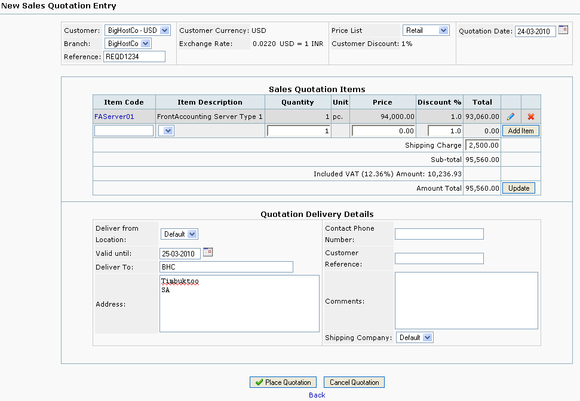Focus the new Item Code input
580x401 pixels.
pos(124,131)
